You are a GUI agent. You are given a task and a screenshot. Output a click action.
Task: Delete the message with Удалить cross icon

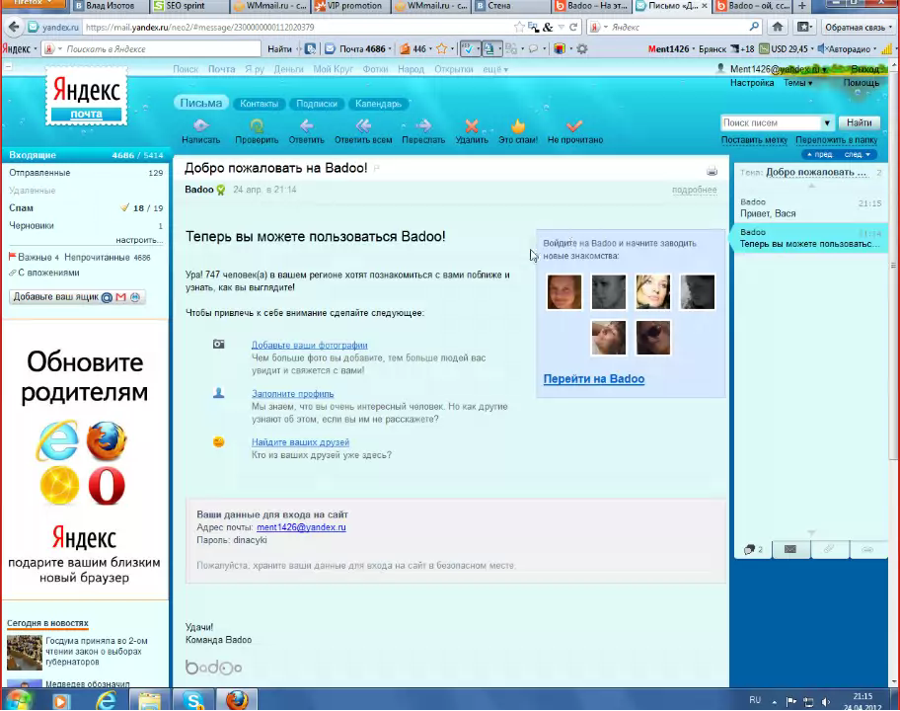(472, 125)
